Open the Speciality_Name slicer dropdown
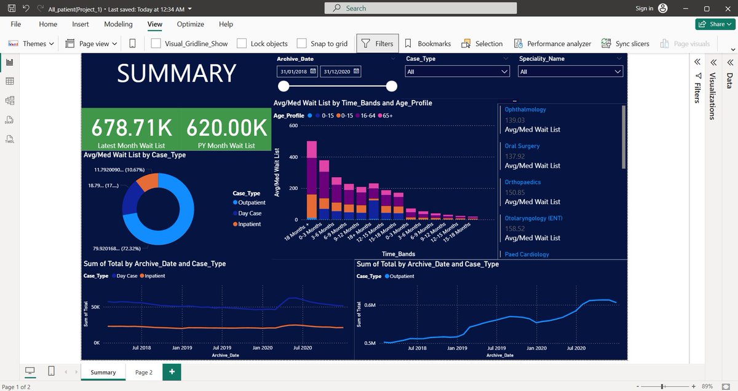The height and width of the screenshot is (391, 738). [x=617, y=71]
